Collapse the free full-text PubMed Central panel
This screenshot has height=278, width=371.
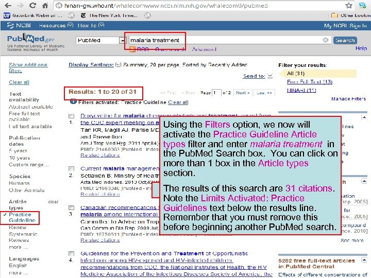tap(364, 260)
